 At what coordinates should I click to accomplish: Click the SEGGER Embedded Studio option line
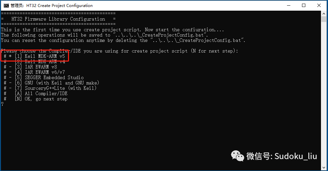44,78
